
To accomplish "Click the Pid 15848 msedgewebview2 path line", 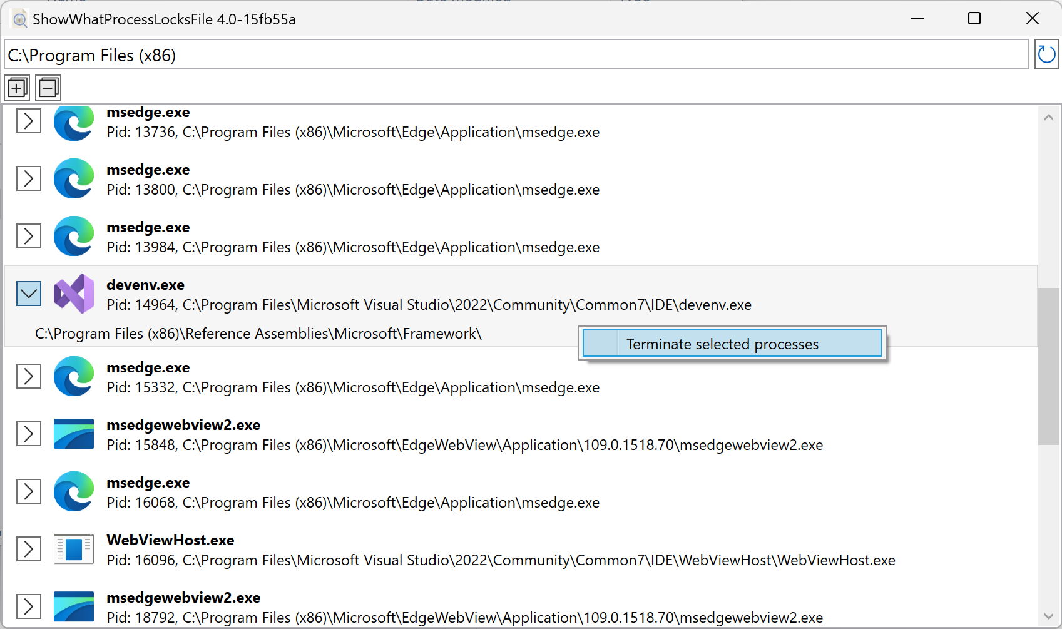I will point(464,445).
